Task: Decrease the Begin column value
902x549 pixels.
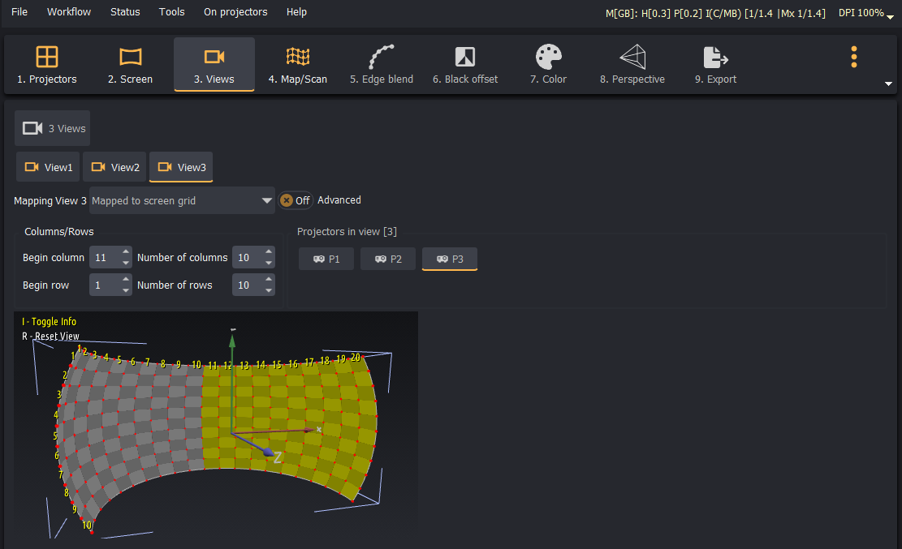Action: point(126,264)
